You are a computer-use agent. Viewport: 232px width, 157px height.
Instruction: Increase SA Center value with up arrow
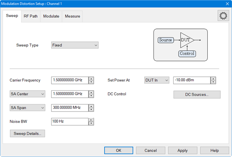(91, 92)
